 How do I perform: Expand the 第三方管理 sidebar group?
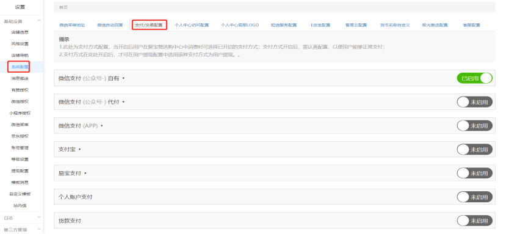[39, 229]
